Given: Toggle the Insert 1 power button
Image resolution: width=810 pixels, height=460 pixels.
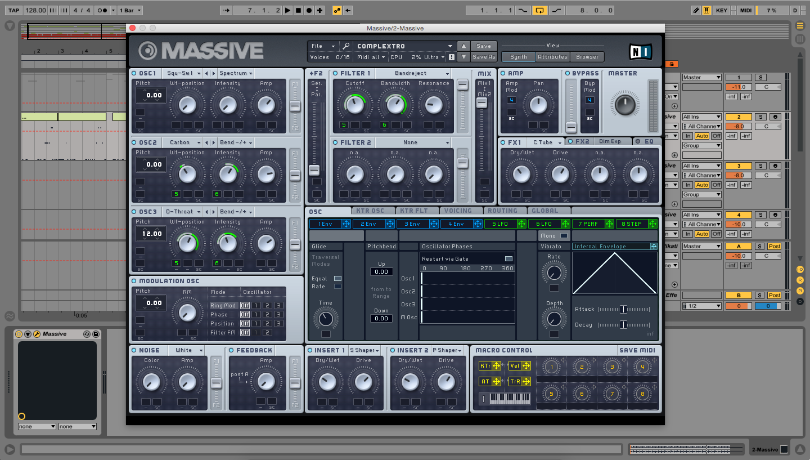Looking at the screenshot, I should (310, 350).
